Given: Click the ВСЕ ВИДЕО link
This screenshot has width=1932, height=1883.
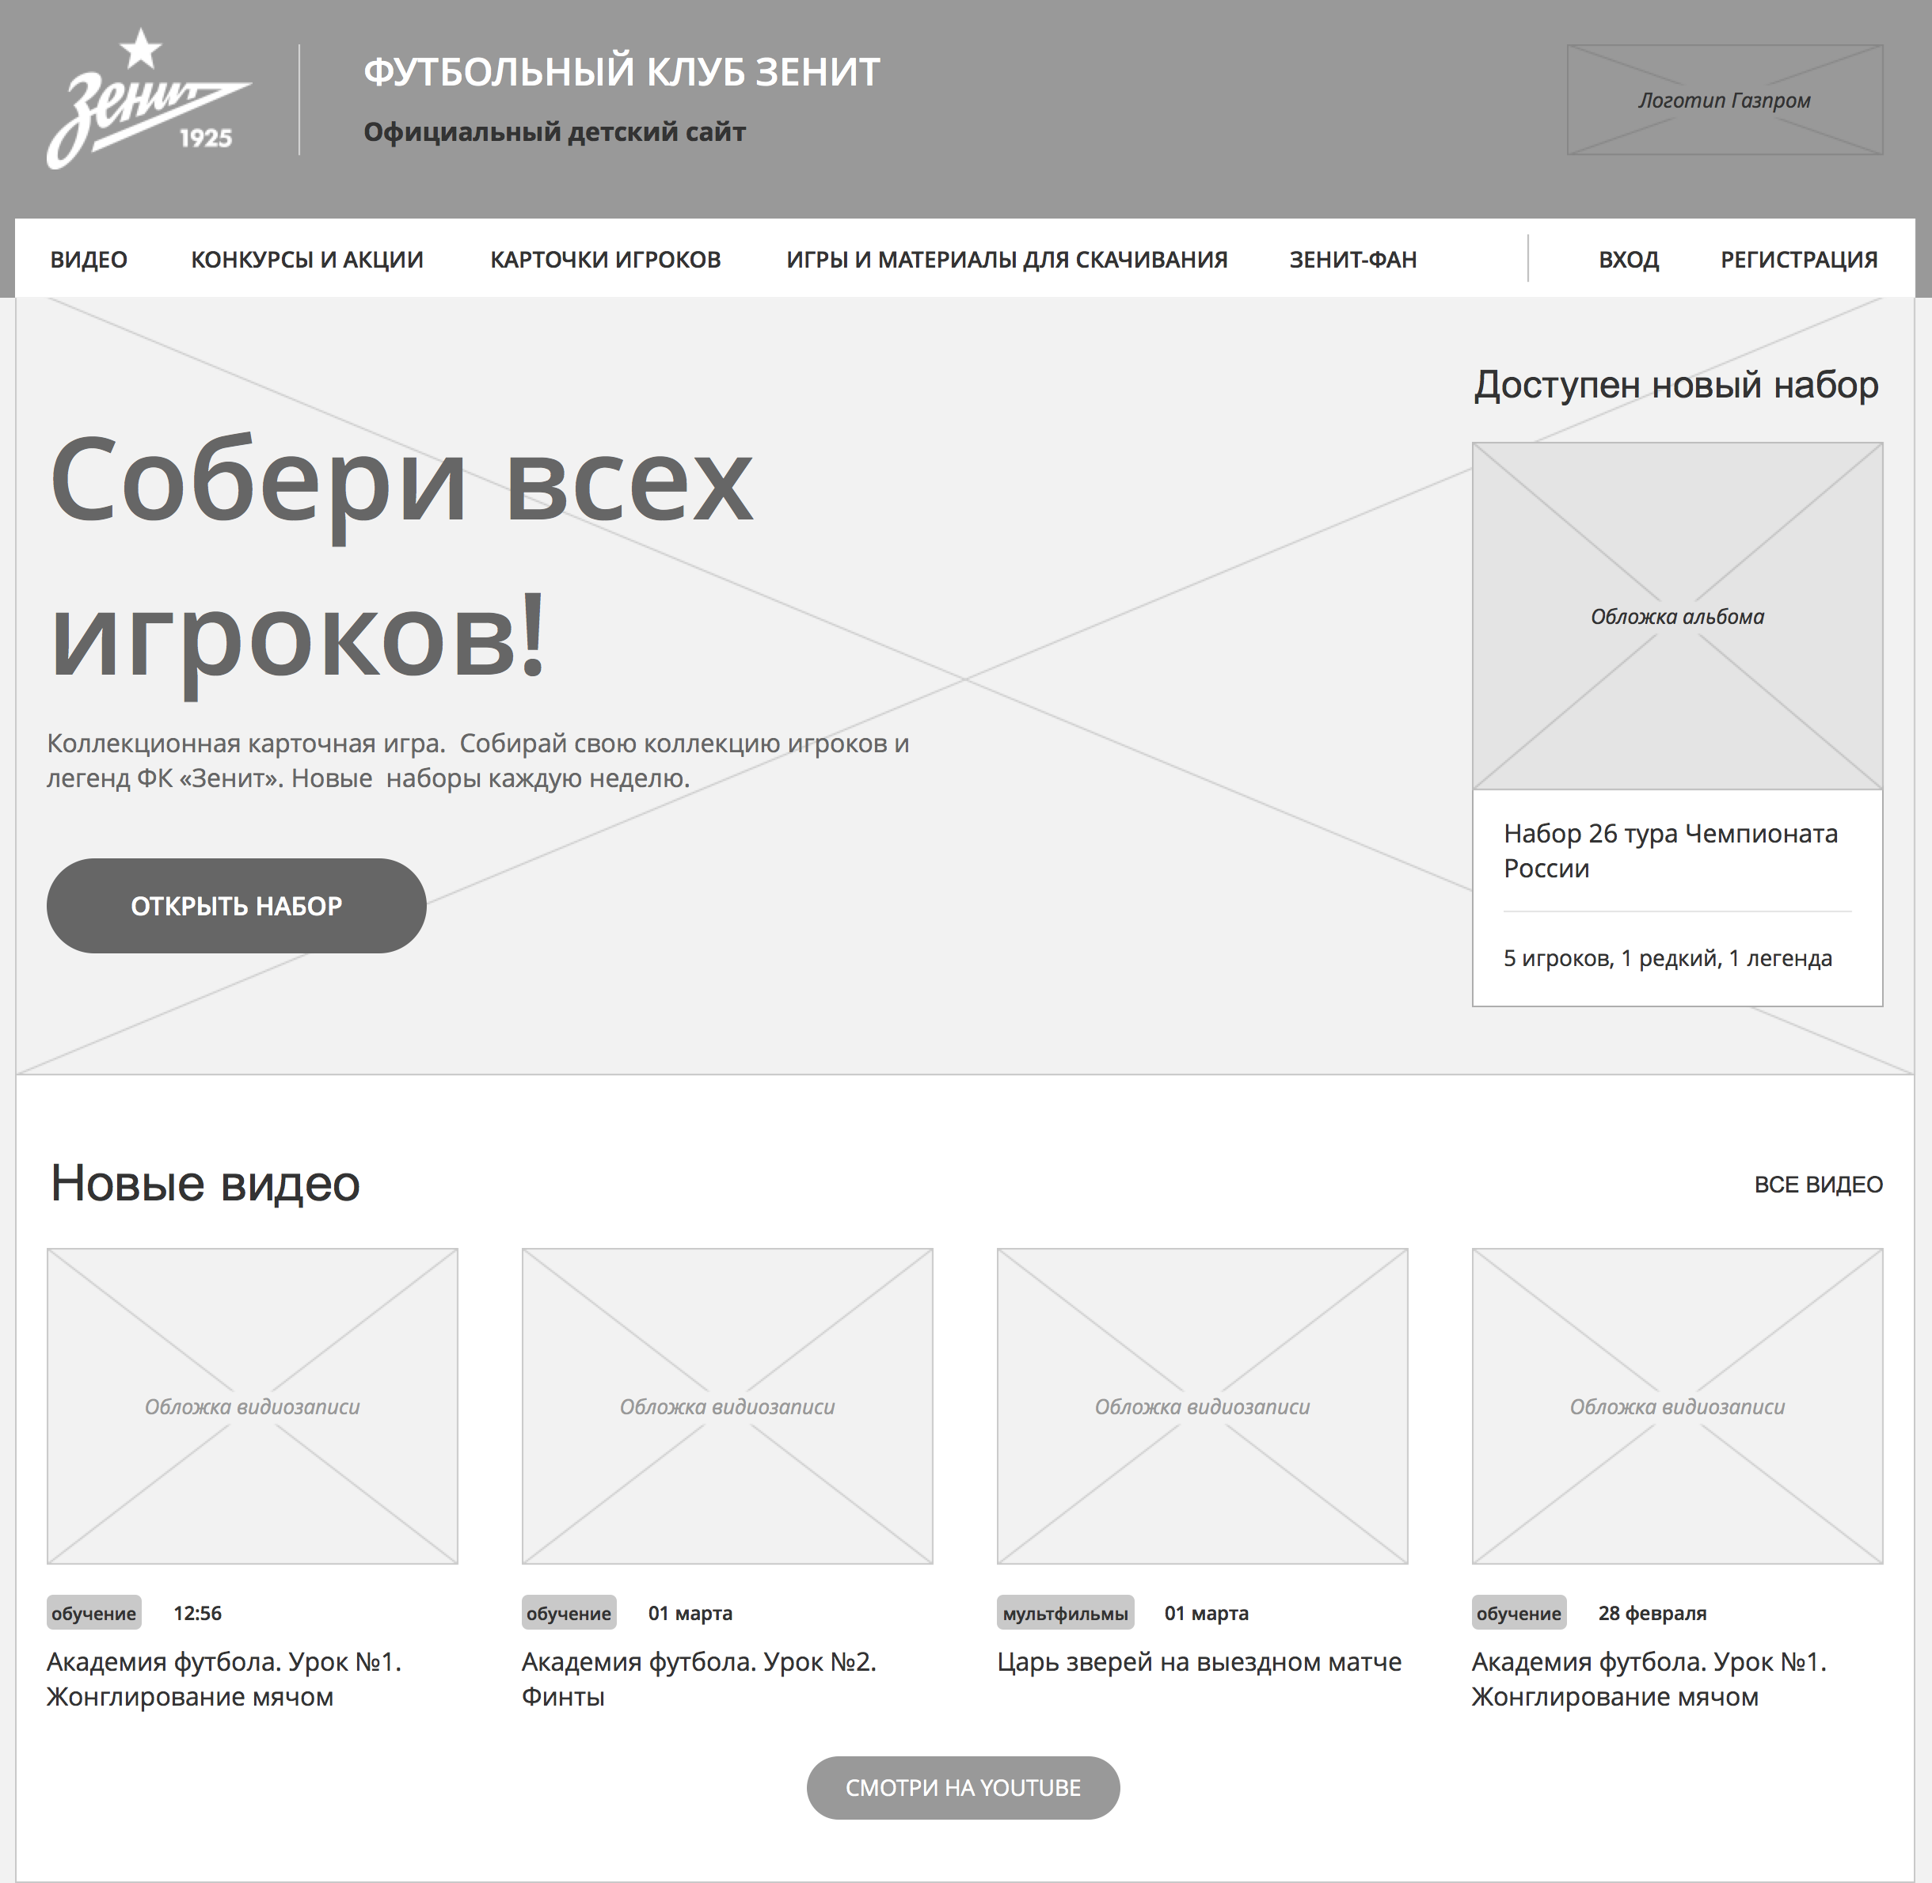Looking at the screenshot, I should tap(1817, 1185).
